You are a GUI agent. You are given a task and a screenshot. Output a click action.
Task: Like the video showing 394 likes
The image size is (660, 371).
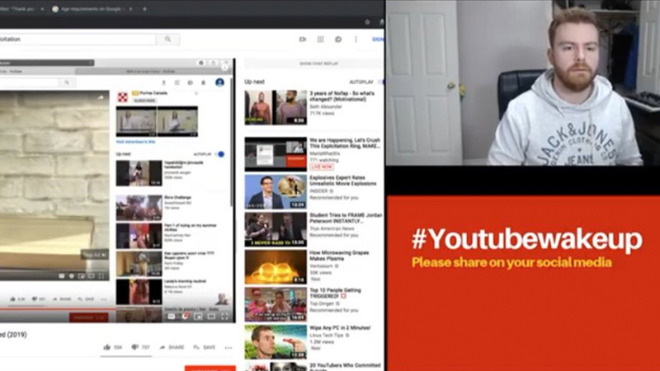click(112, 347)
